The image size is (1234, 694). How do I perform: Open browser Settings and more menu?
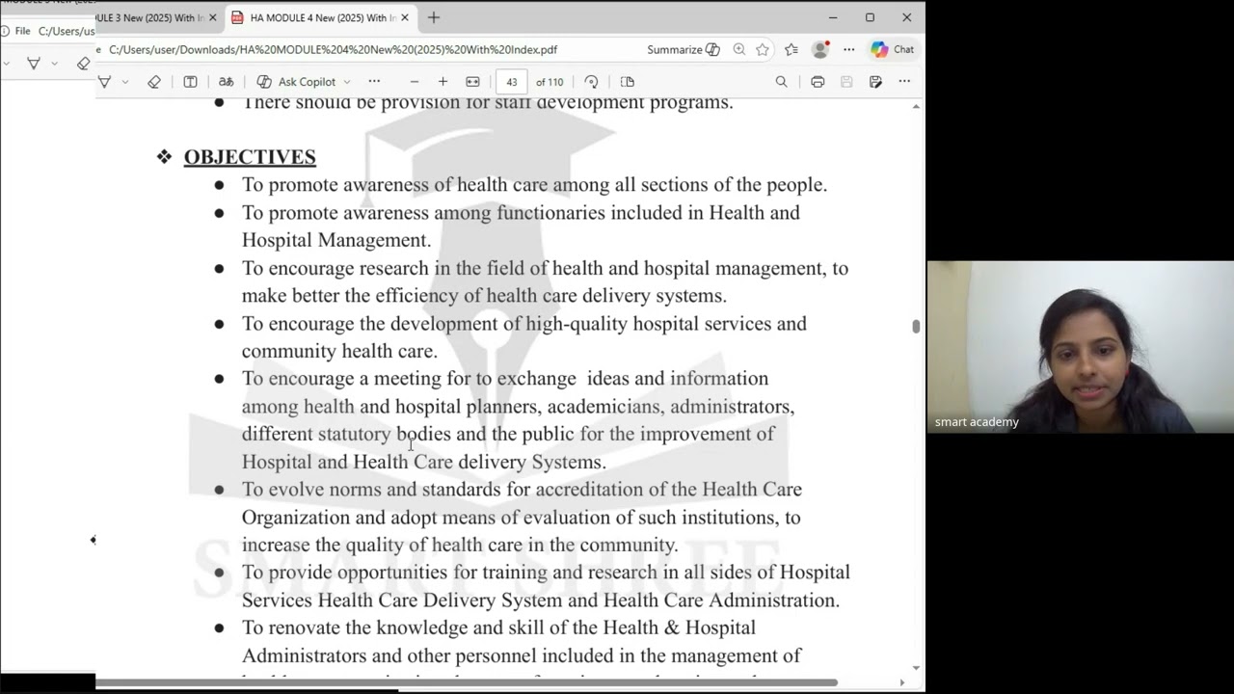point(849,49)
